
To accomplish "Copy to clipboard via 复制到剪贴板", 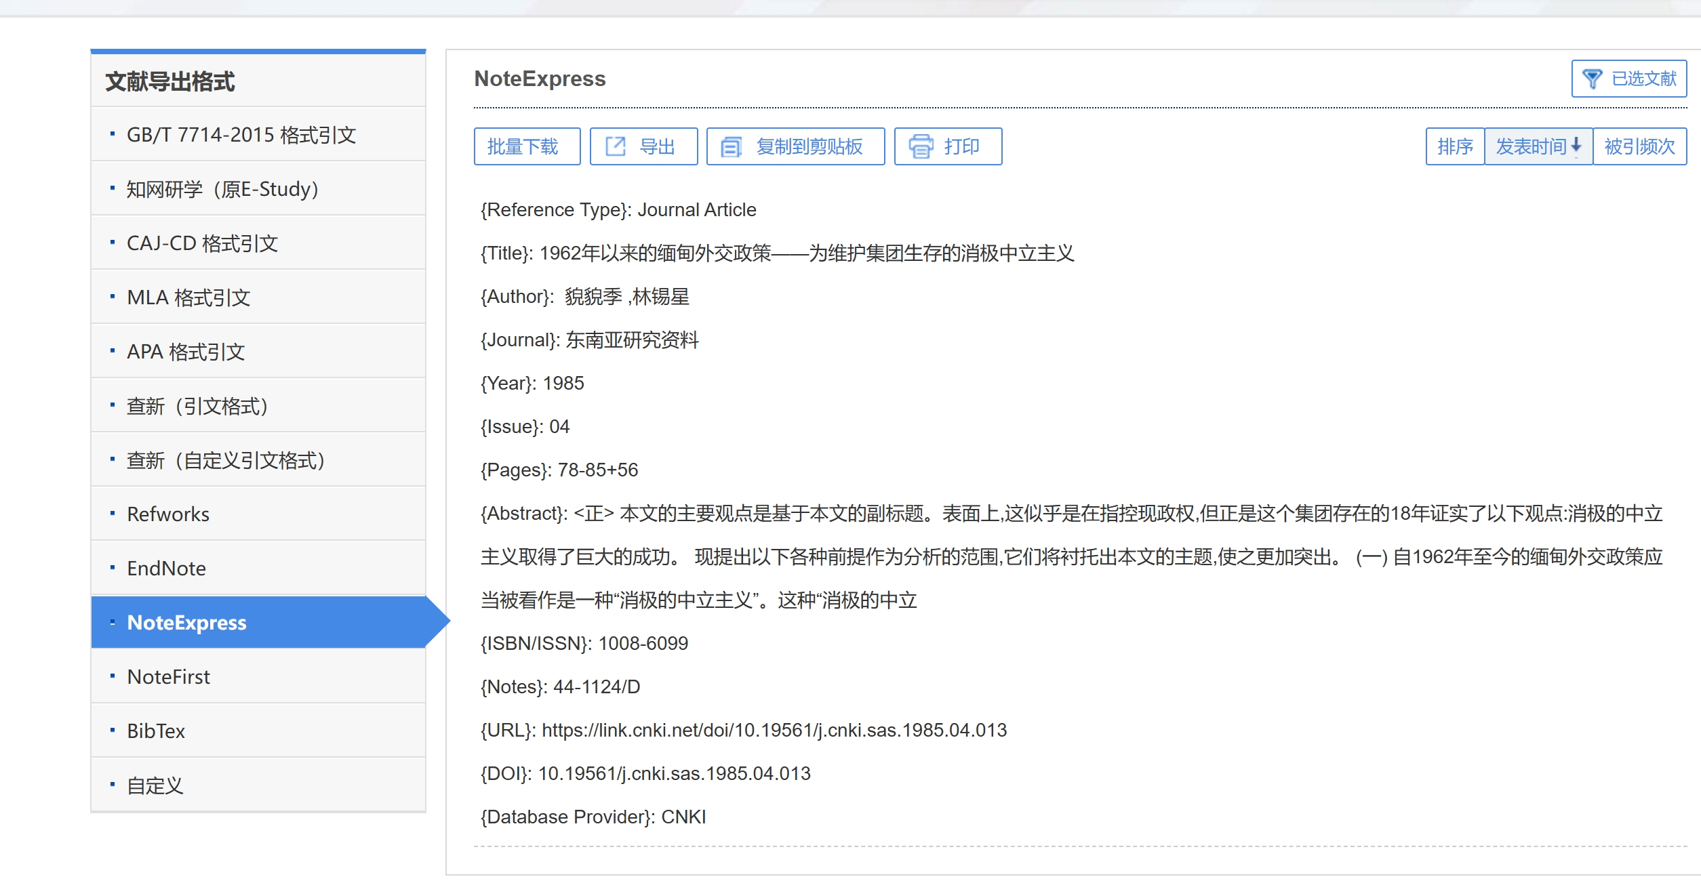I will (x=795, y=146).
